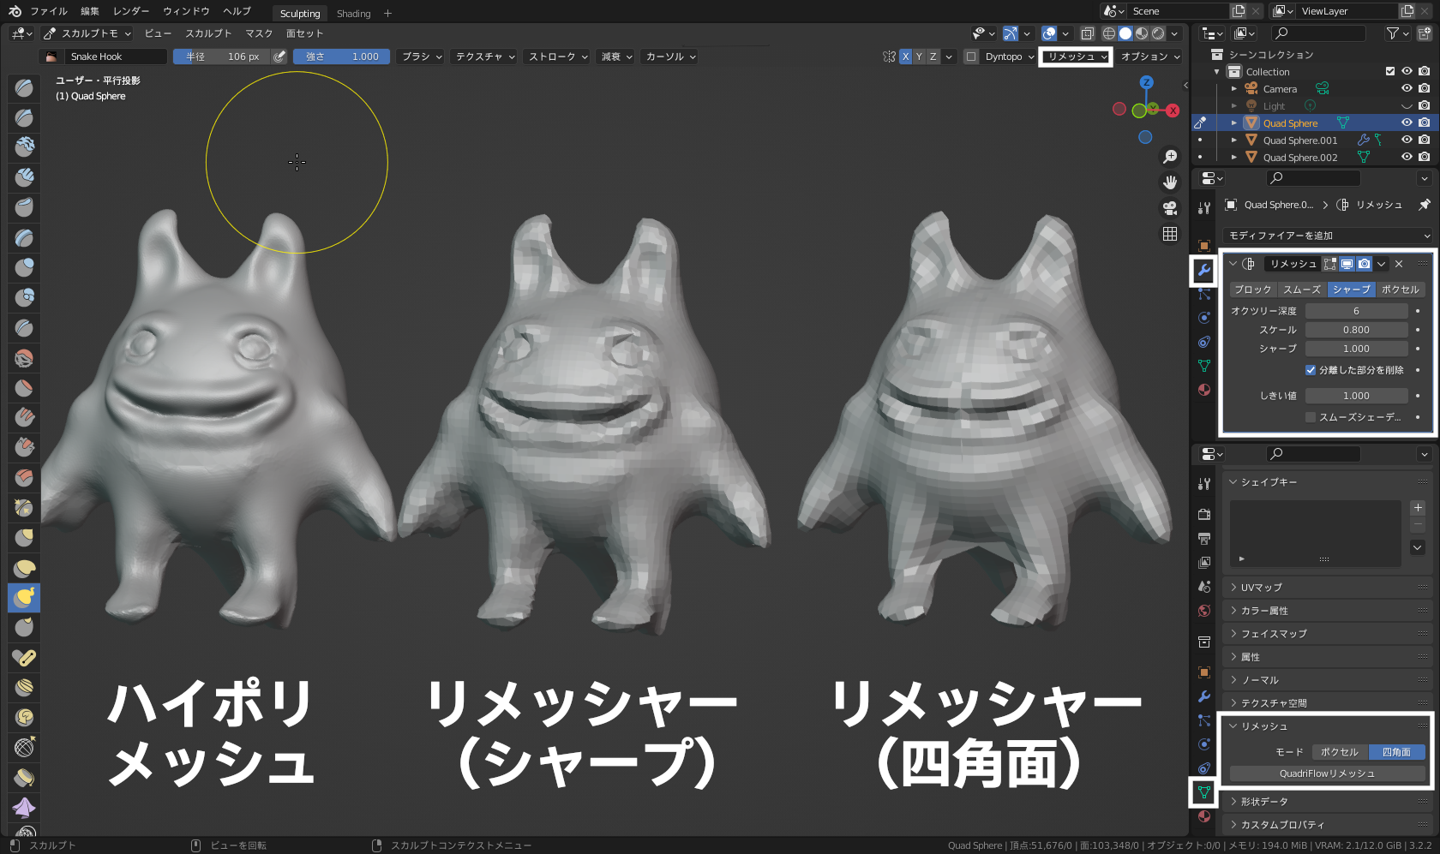1440x854 pixels.
Task: Click the zoom magnifier in the viewport gizmo
Action: [1170, 156]
